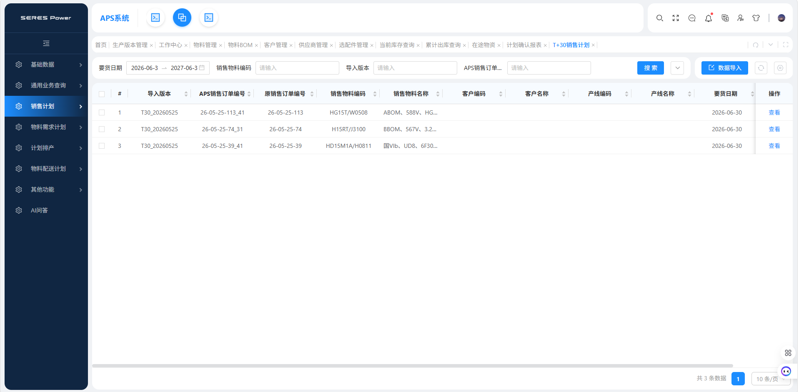
Task: Check the row 1 checkbox for 26-05-25-113_41
Action: [x=102, y=112]
